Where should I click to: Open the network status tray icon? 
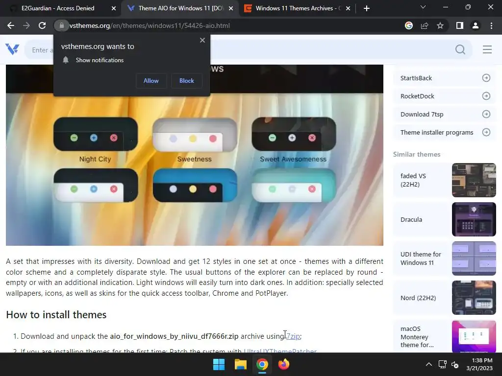pos(443,364)
